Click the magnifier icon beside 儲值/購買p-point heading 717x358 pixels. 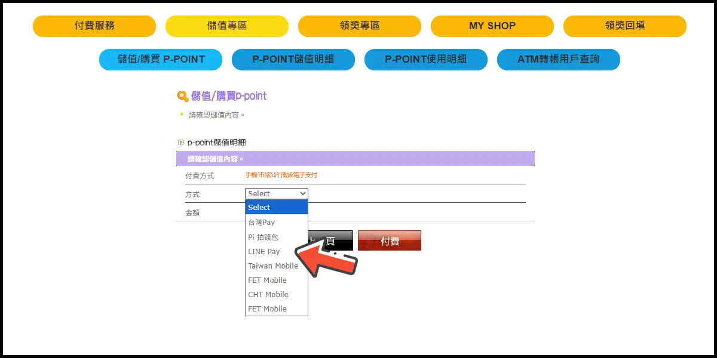coord(183,96)
